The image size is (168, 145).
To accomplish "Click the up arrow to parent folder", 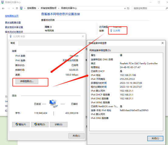I will coord(17,8).
